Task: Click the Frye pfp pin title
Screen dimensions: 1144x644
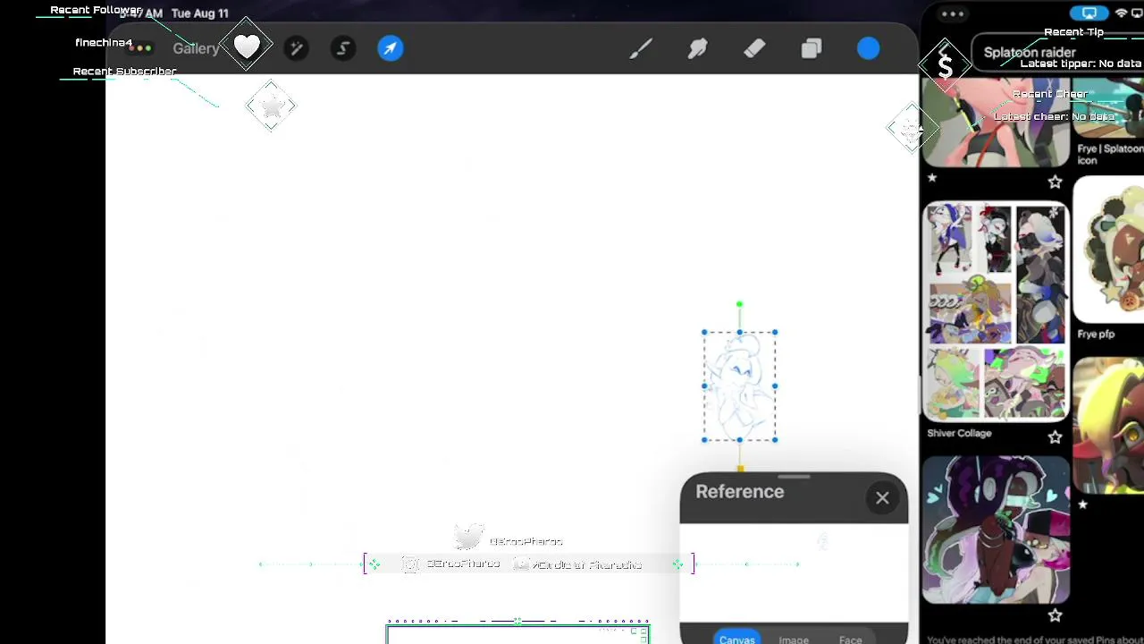Action: 1096,335
